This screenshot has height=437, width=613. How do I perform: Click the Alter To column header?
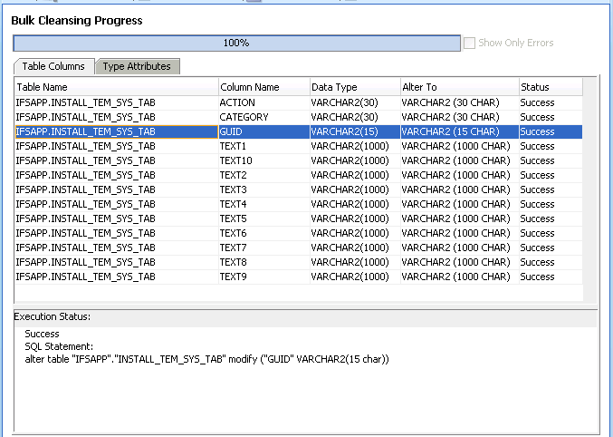458,87
